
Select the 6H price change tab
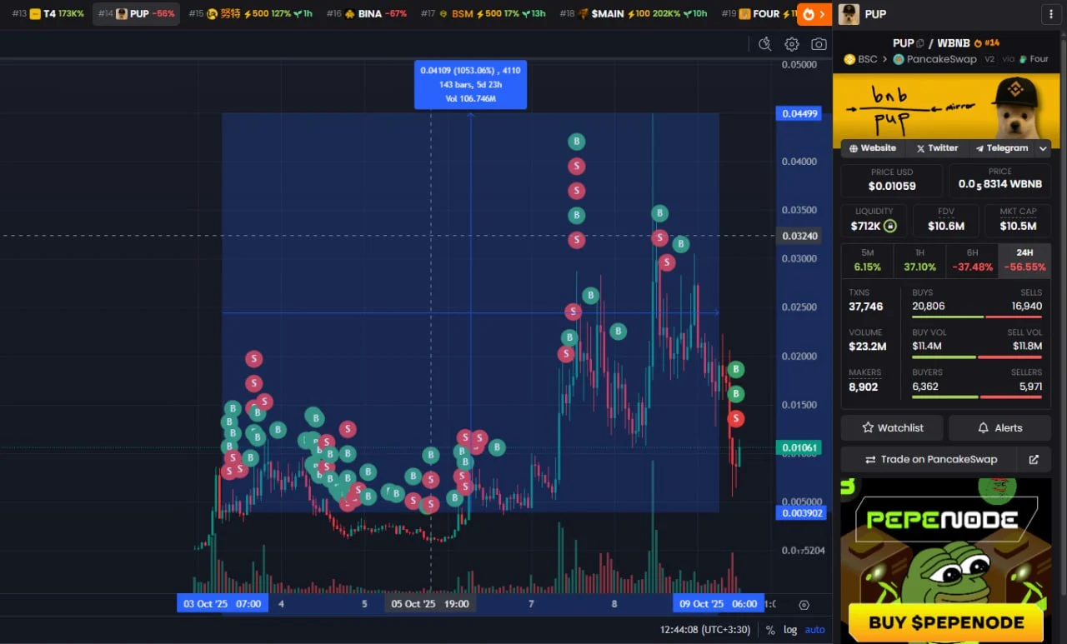tap(972, 260)
